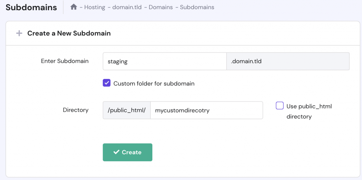
Task: Click the 'Directory' field label
Action: [76, 110]
